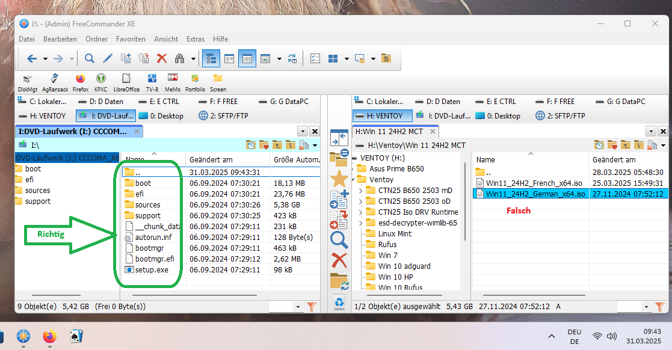This screenshot has height=350, width=672.
Task: Open the back-history dropdown arrow
Action: [45, 59]
